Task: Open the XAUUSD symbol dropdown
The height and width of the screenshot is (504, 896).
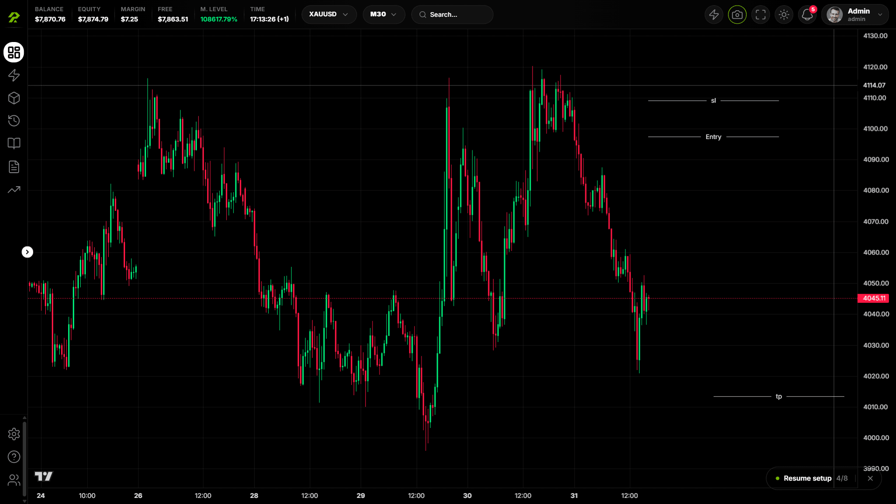Action: click(x=329, y=14)
